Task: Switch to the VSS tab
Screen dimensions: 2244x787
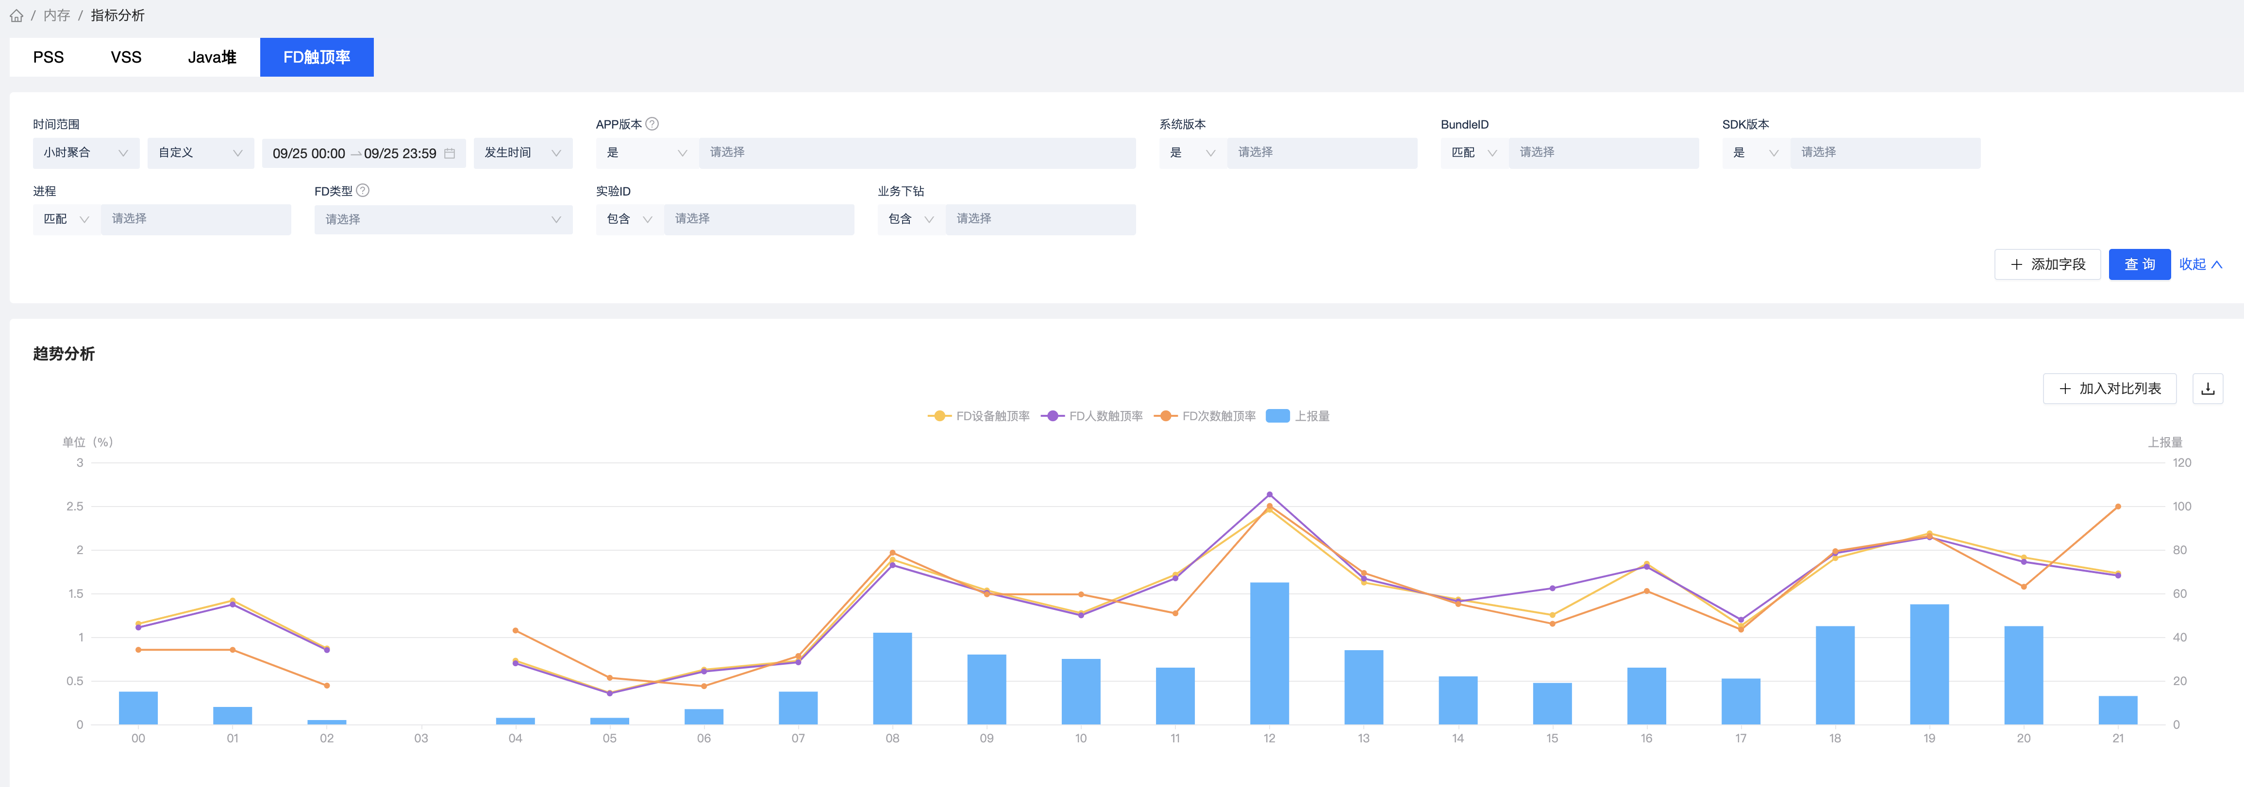Action: [126, 57]
